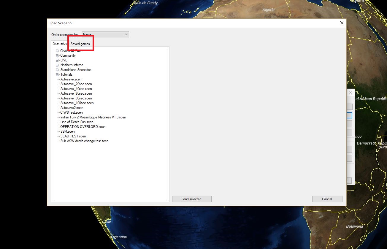Select Tutorials in the scenario tree

pyautogui.click(x=66, y=74)
